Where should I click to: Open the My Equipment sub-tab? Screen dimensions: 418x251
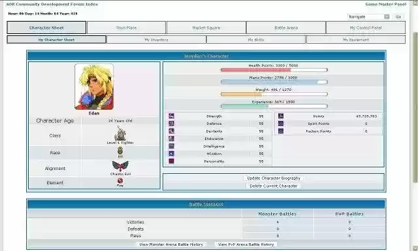pyautogui.click(x=356, y=39)
